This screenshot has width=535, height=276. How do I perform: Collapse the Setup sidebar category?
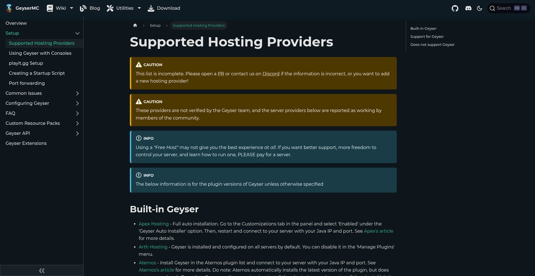[77, 33]
